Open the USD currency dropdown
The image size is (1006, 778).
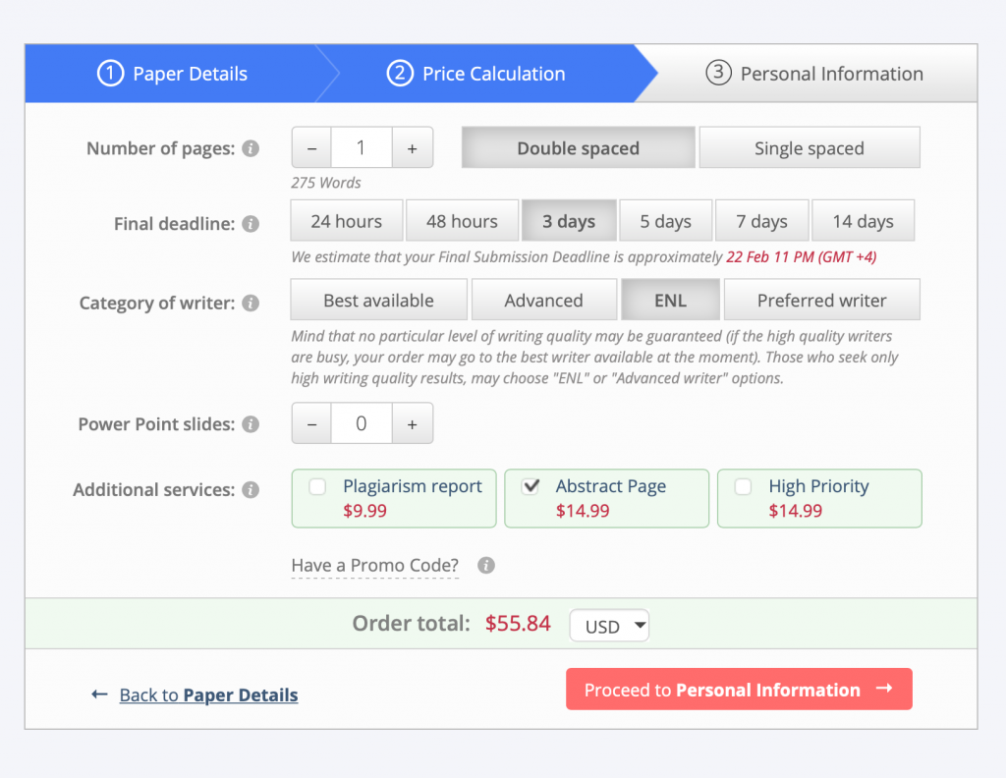tap(609, 626)
